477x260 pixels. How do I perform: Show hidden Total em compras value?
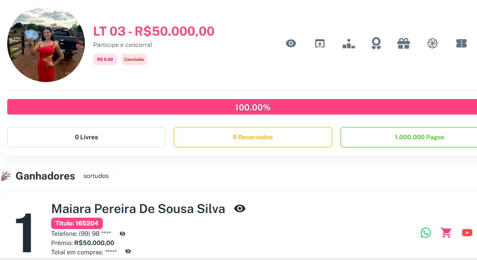(128, 251)
